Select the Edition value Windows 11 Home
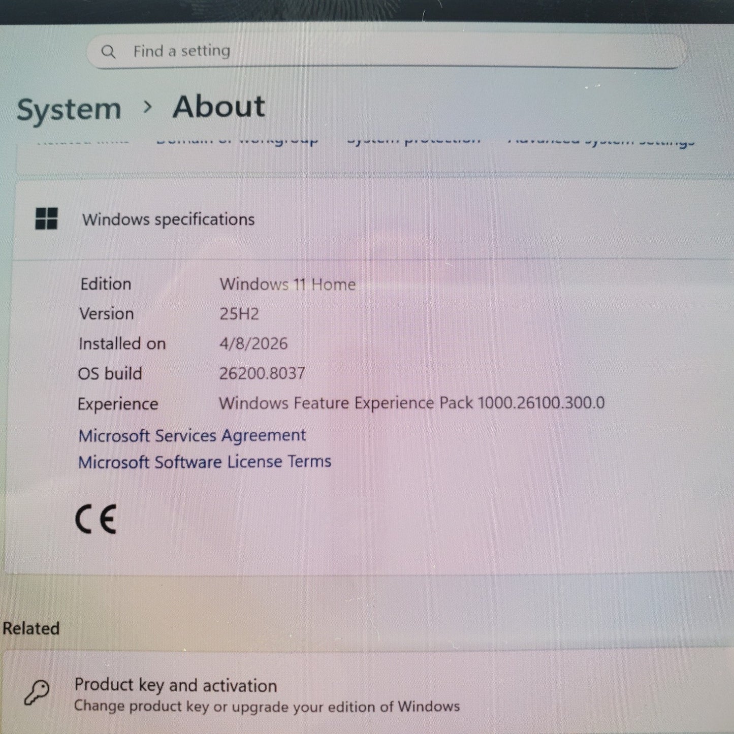The height and width of the screenshot is (734, 734). pos(288,284)
